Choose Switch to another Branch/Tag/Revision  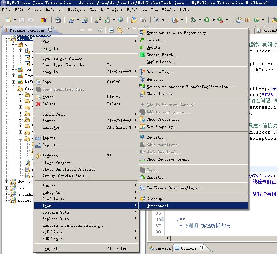(193, 87)
